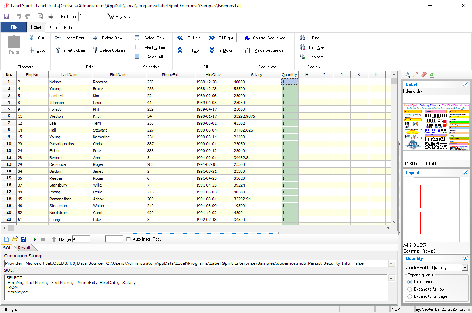Click the Save icon in quick access toolbar
This screenshot has height=313, width=472.
[6, 17]
